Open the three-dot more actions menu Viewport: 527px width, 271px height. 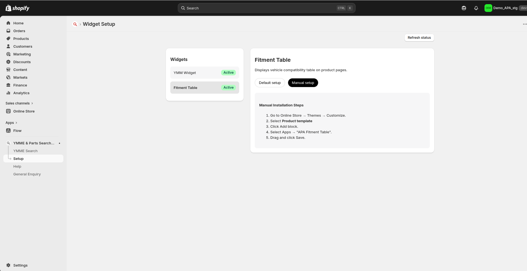(524, 24)
